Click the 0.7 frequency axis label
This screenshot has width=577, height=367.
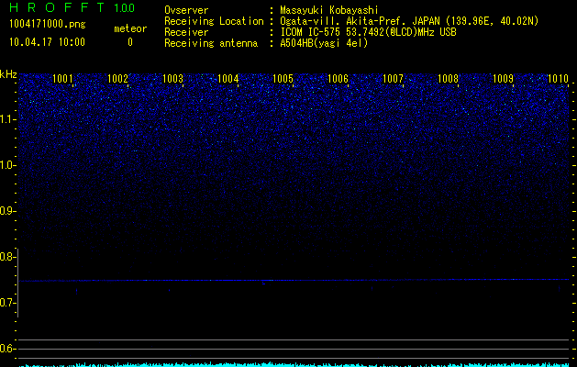[7, 303]
